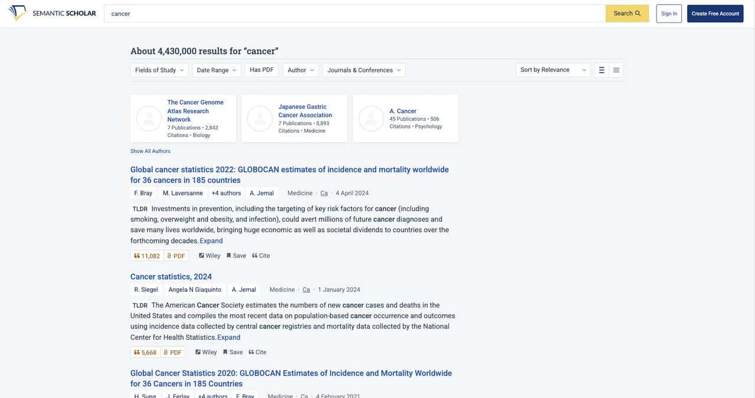
Task: Open PDF of Cancer statistics, 2024
Action: (172, 353)
